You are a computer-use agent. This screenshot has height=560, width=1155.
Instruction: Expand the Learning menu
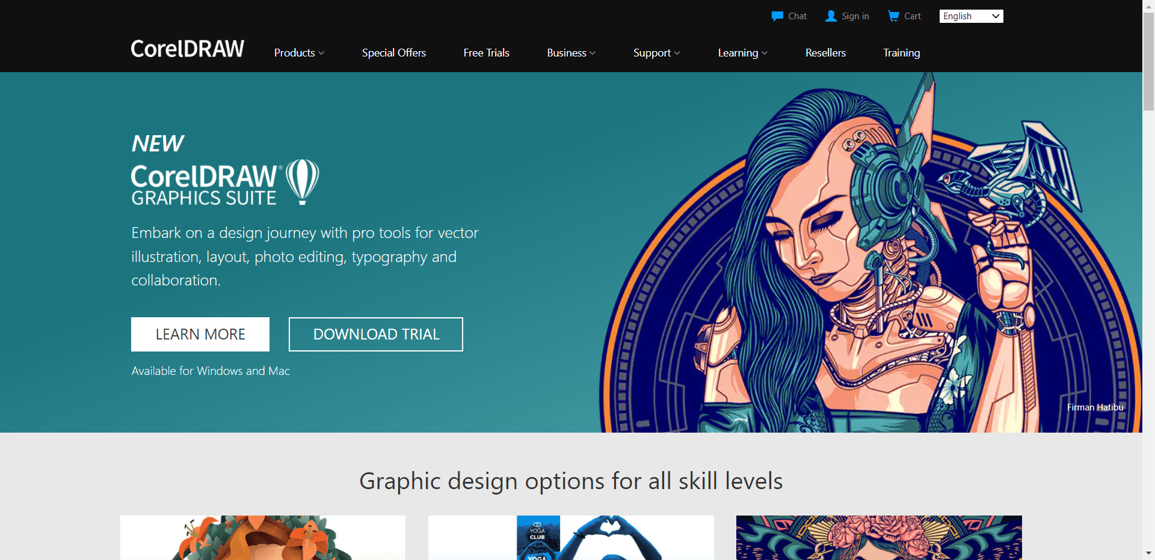[x=743, y=53]
